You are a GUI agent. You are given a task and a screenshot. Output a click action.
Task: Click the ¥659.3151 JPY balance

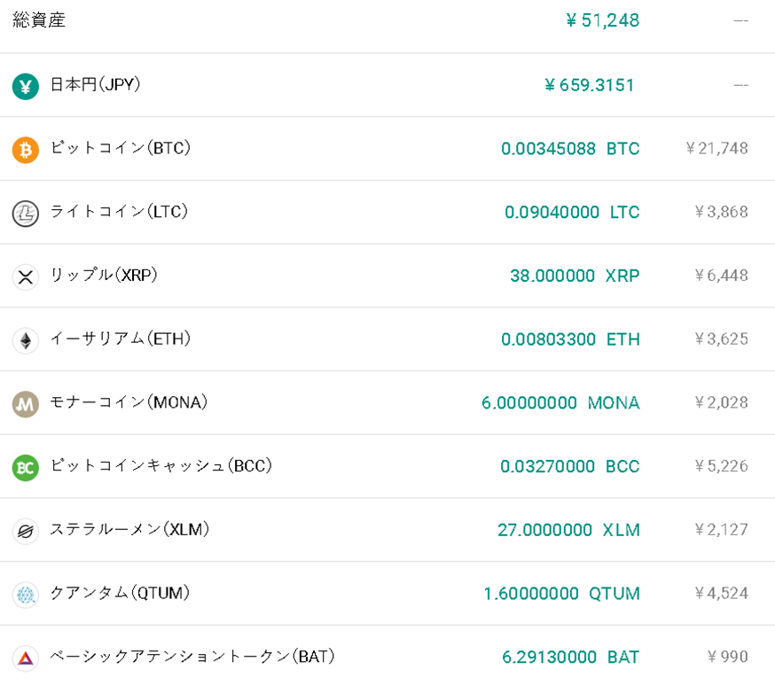(x=590, y=85)
